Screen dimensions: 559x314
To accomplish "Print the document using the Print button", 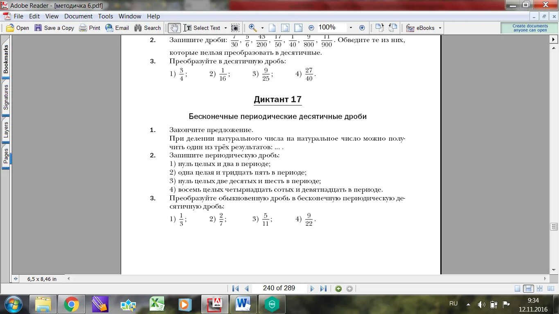I will click(90, 28).
